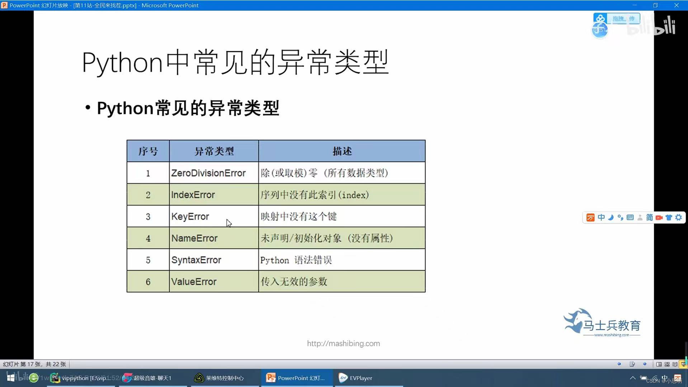Click KeyError table cell
Screen dimensions: 688x387
pyautogui.click(x=214, y=216)
